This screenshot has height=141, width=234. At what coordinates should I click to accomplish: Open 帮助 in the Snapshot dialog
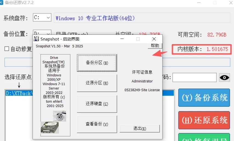pyautogui.click(x=155, y=46)
